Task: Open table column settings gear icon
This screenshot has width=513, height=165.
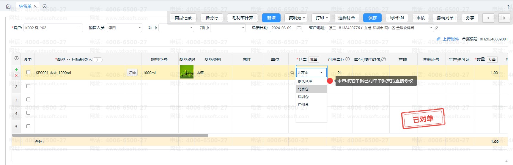Action: (x=17, y=58)
